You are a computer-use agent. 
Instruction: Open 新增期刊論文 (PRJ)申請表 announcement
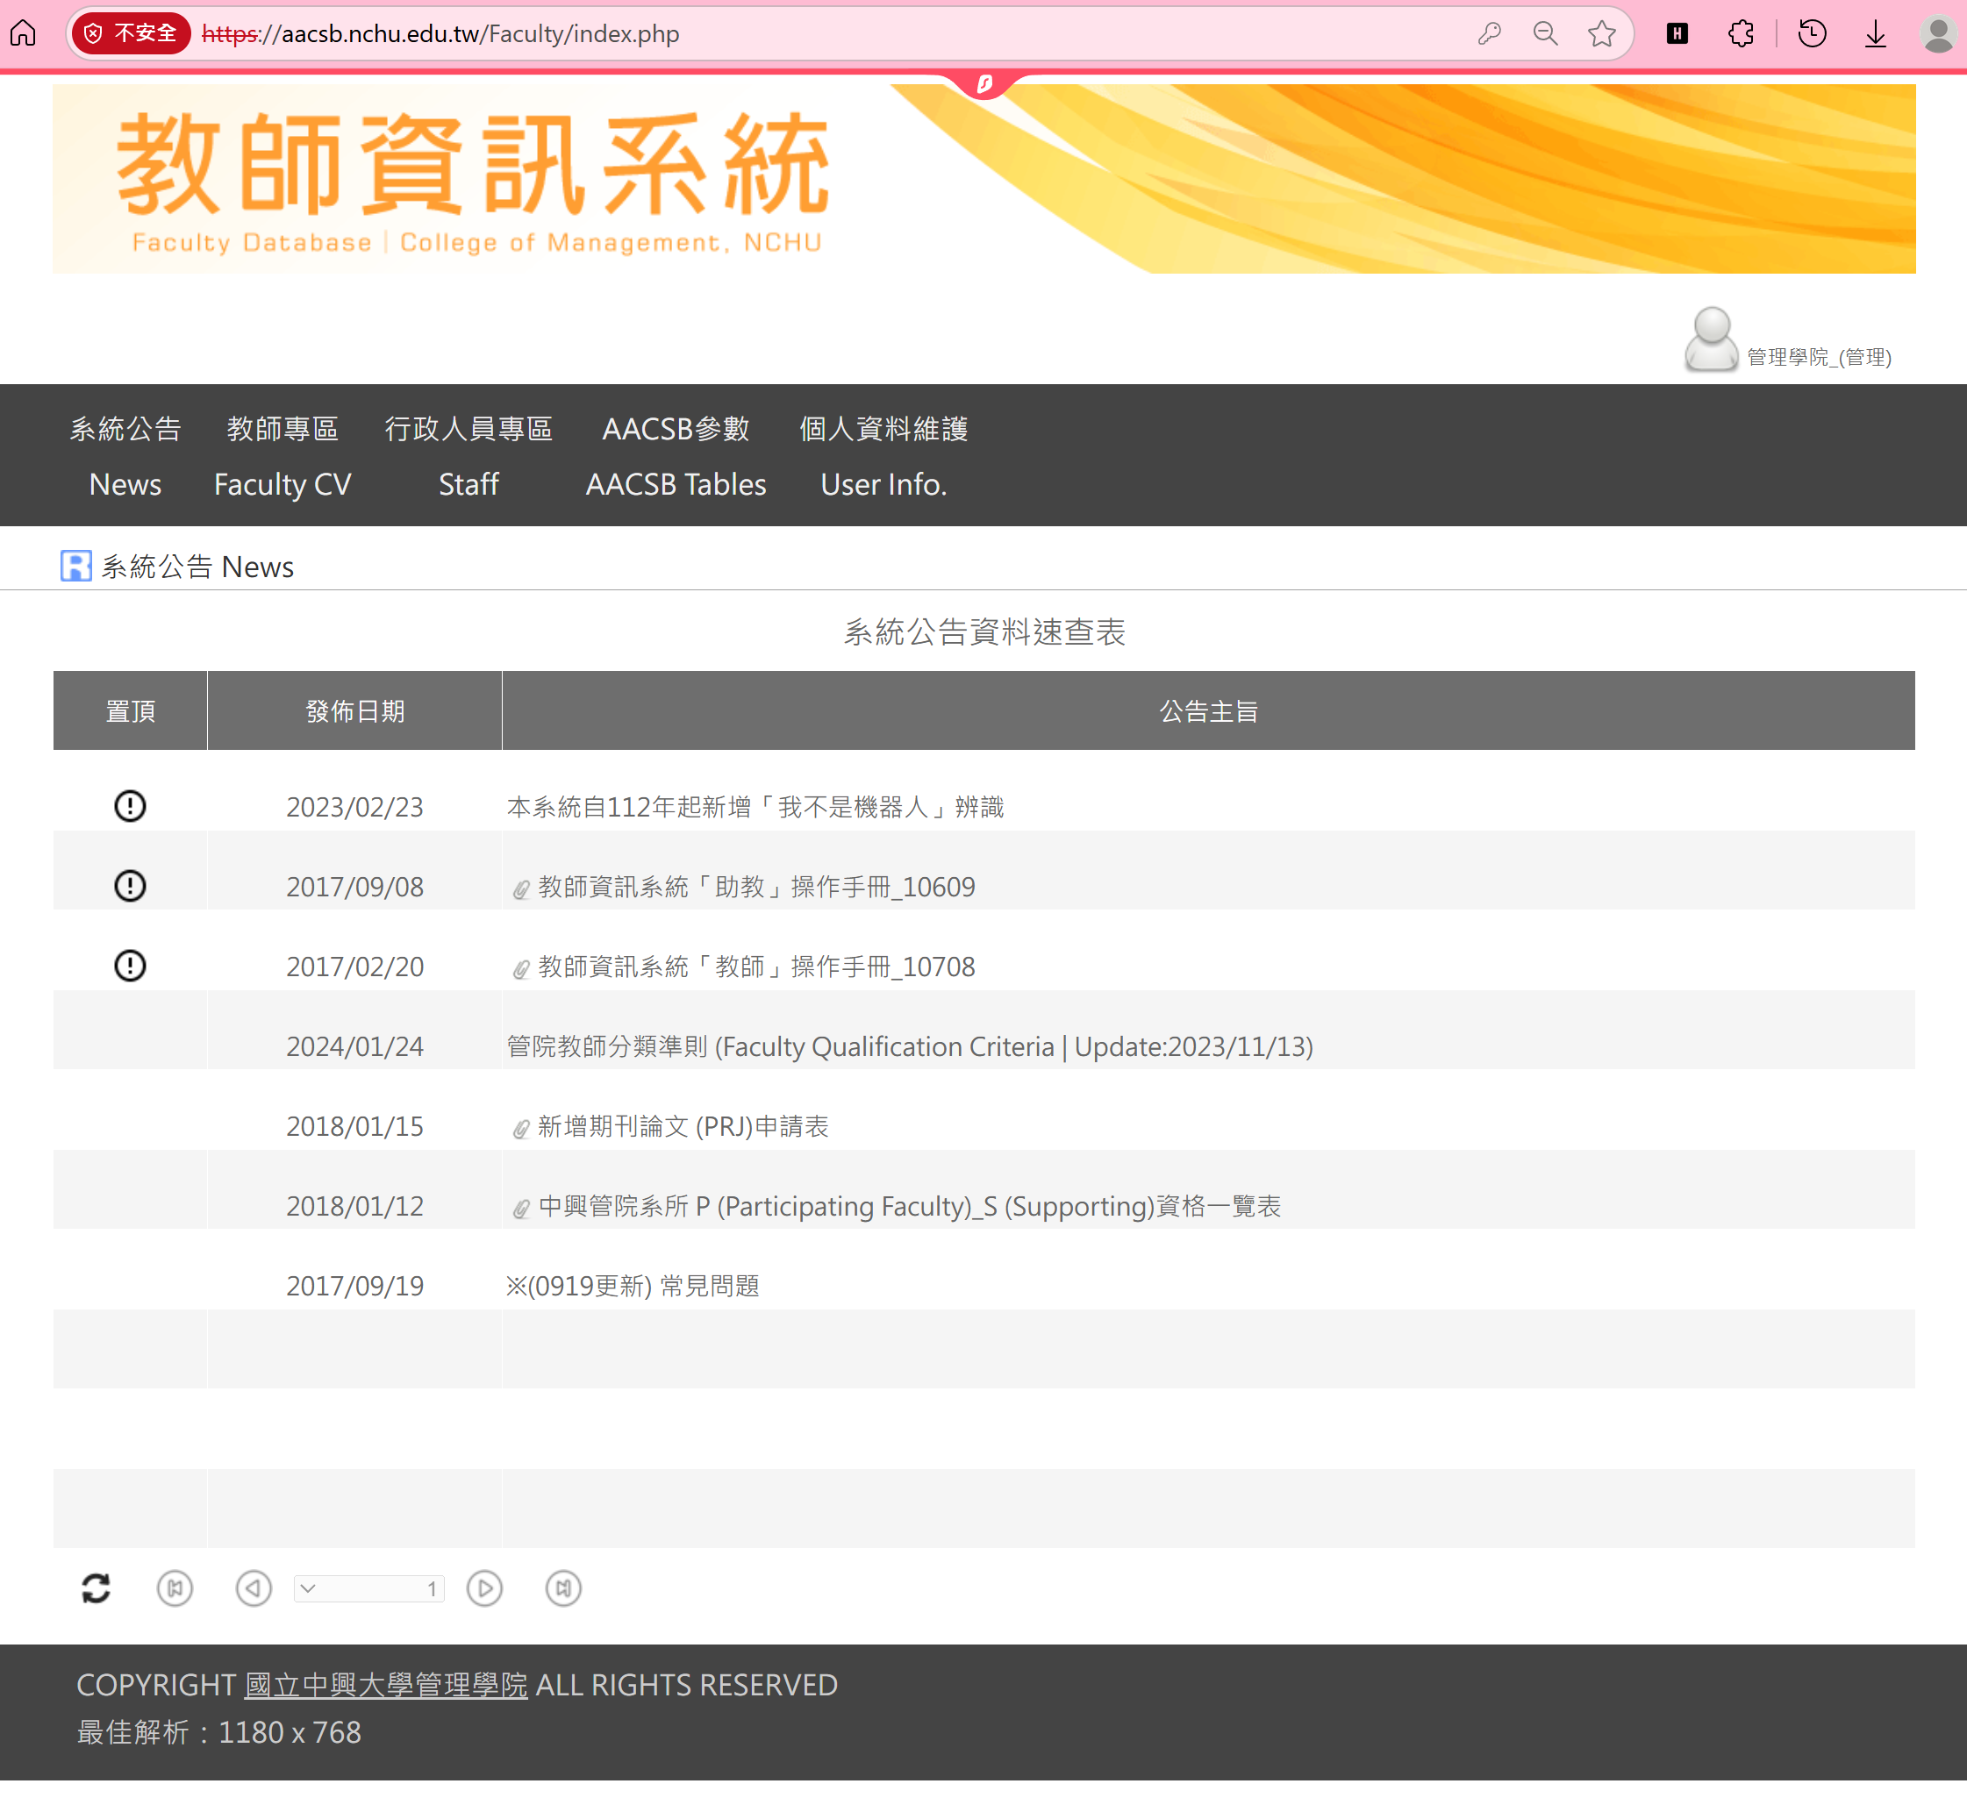683,1127
